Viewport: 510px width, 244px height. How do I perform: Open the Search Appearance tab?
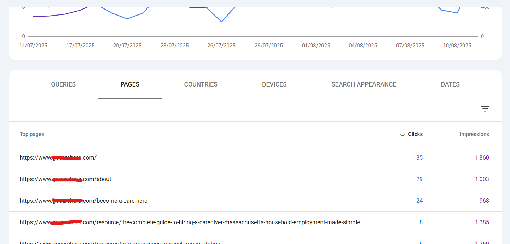(x=364, y=84)
